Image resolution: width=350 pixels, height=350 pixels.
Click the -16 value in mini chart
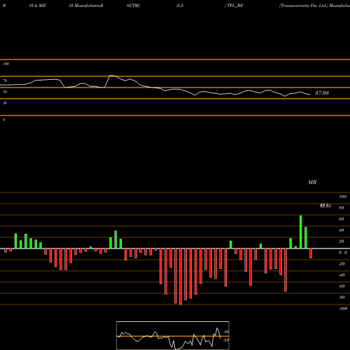tap(226, 332)
